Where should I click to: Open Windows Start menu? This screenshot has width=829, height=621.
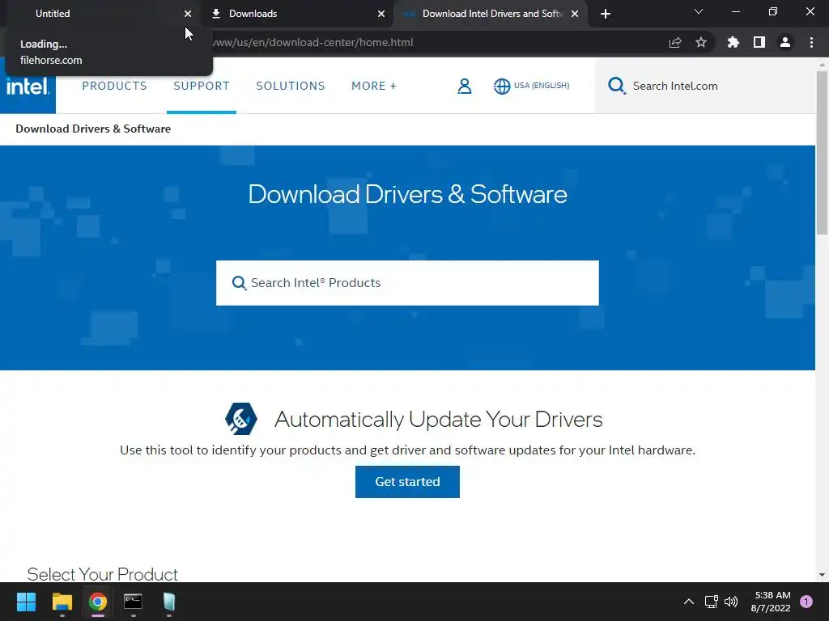coord(26,602)
